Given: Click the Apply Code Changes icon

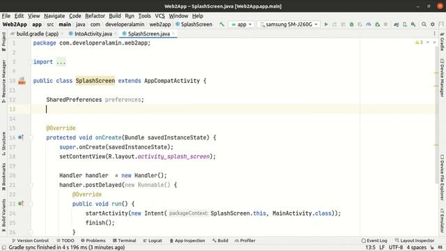Looking at the screenshot, I should coord(343,24).
